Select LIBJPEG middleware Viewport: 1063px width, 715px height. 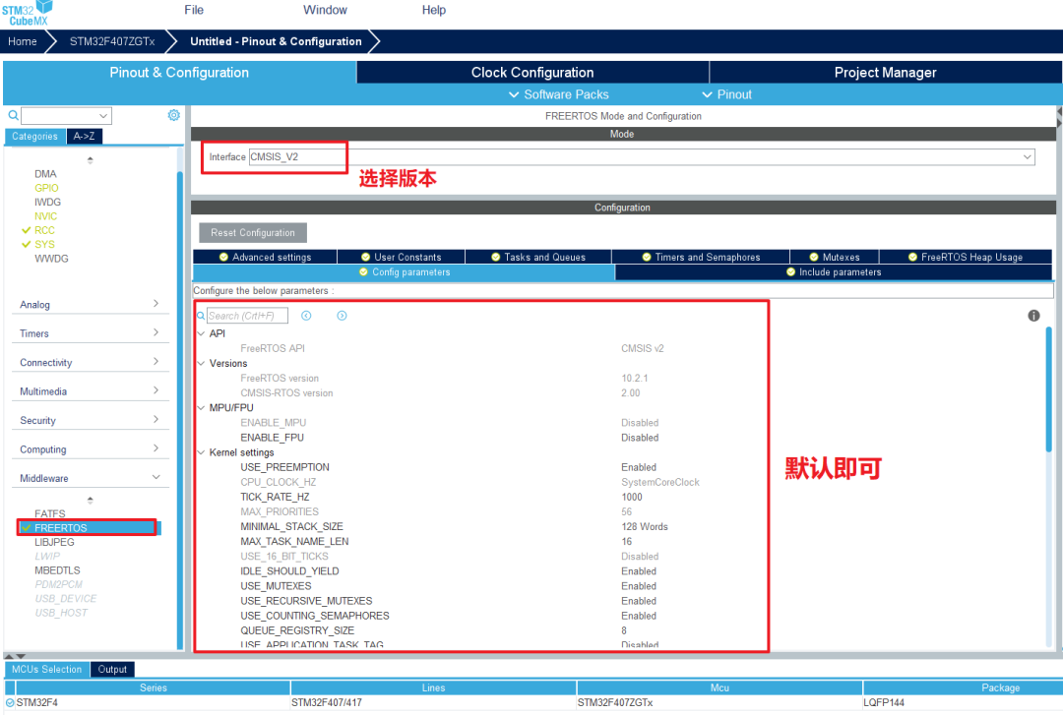[54, 542]
